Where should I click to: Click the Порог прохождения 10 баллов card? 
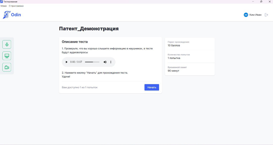[x=190, y=44]
